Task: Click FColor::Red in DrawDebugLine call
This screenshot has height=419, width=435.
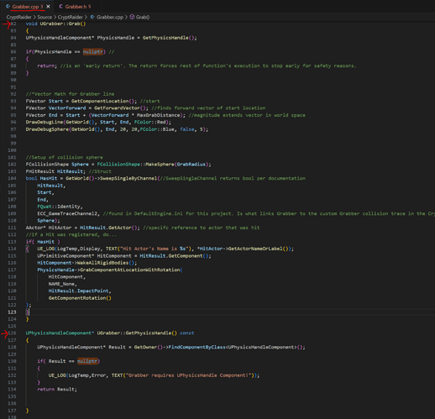Action: [151, 122]
